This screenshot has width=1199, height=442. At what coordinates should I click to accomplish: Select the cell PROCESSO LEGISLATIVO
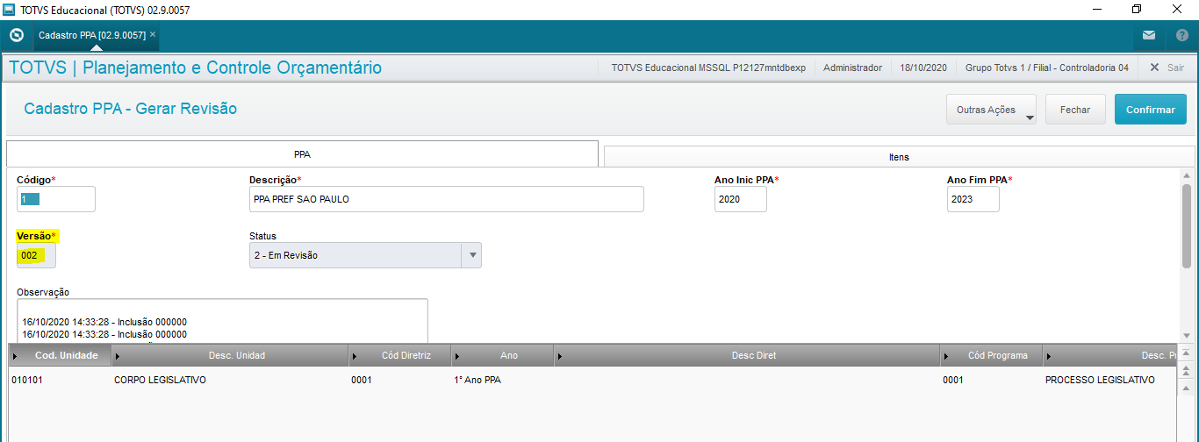point(1100,380)
